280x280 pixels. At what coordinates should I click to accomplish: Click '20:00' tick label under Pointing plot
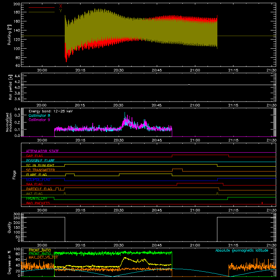coord(42,70)
